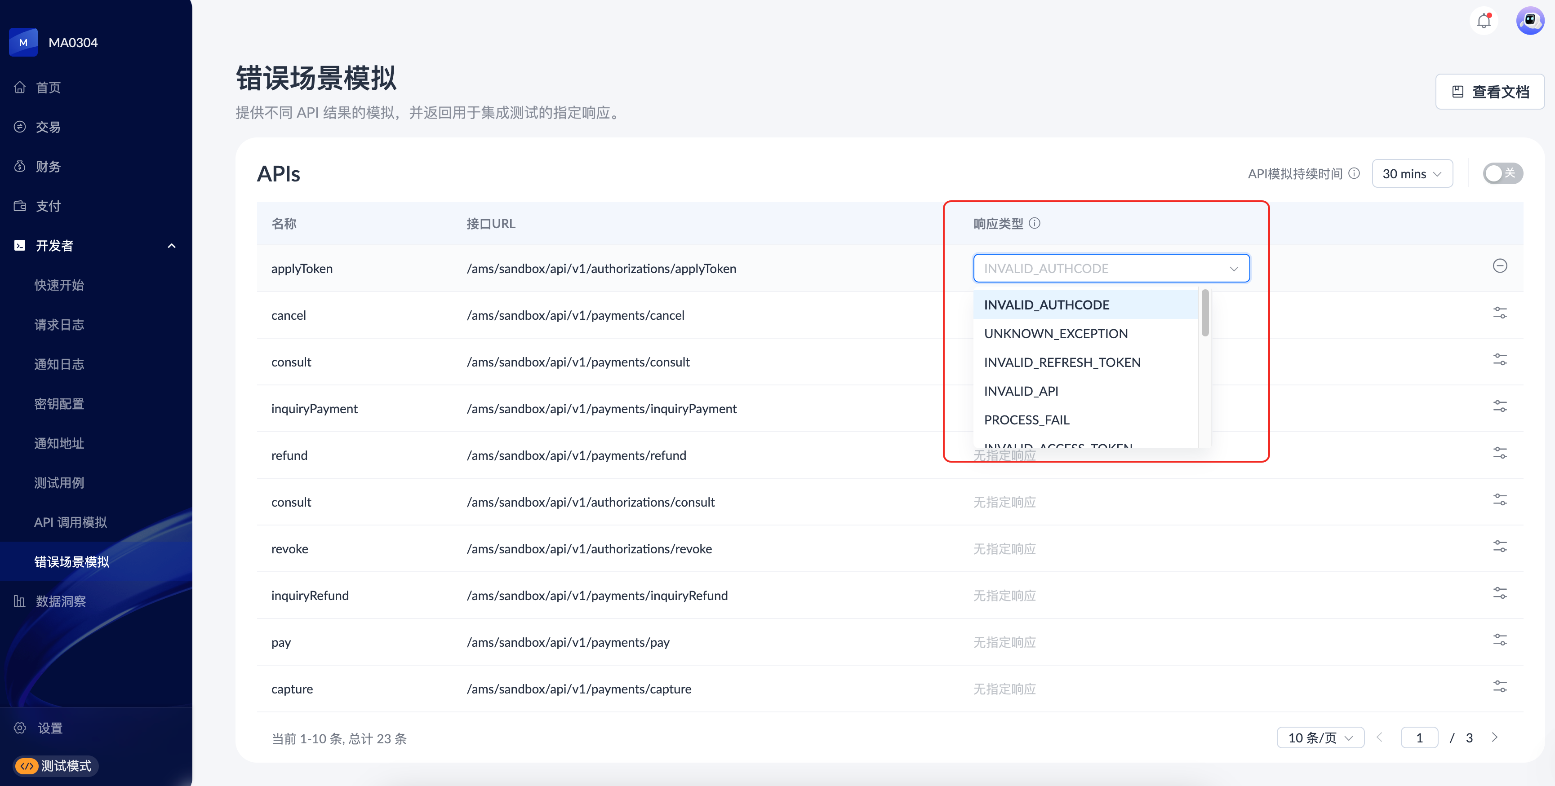
Task: Open settings icon for capture row
Action: [x=1499, y=686]
